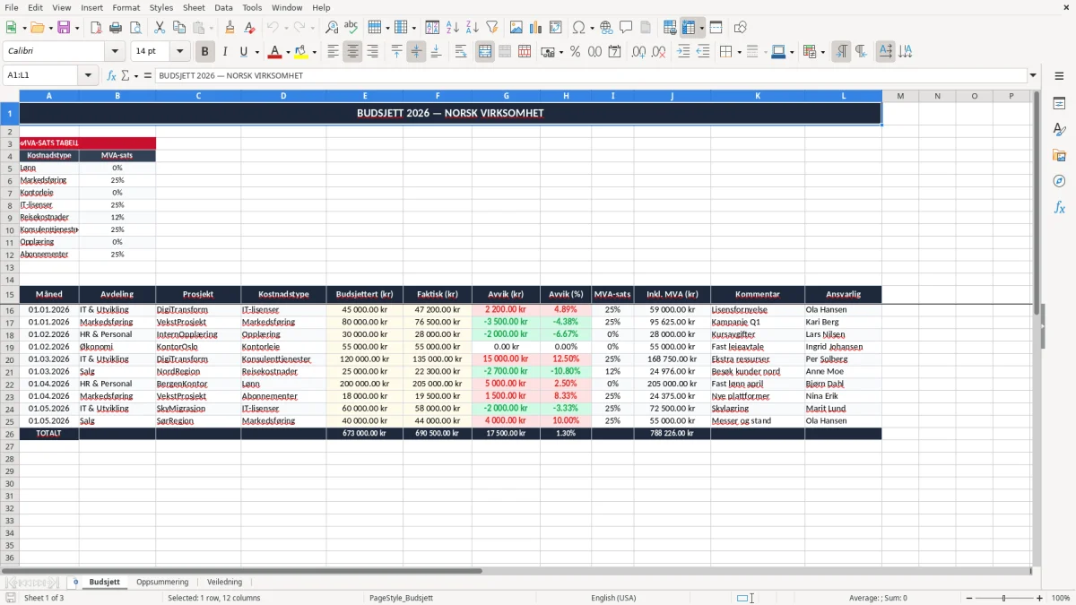The width and height of the screenshot is (1076, 605).
Task: Switch to the Veiledning sheet tab
Action: coord(224,583)
